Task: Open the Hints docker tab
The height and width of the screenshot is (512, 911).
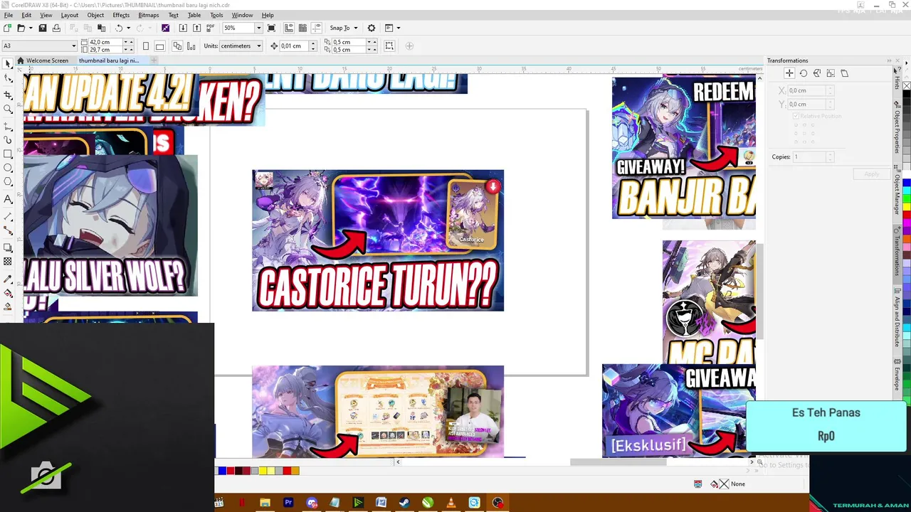Action: 897,78
